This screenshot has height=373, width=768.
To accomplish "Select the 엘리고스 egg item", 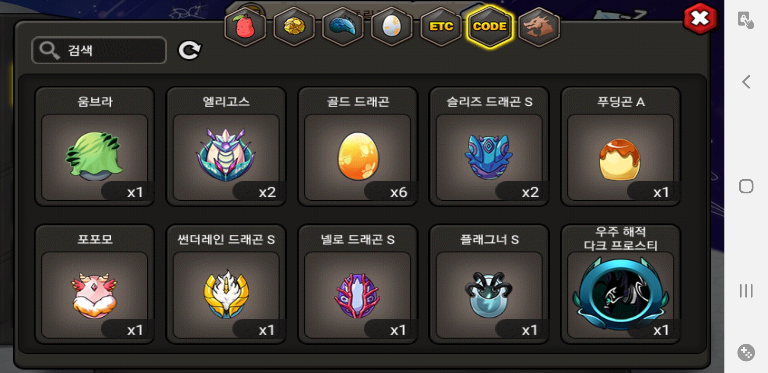I will [226, 146].
